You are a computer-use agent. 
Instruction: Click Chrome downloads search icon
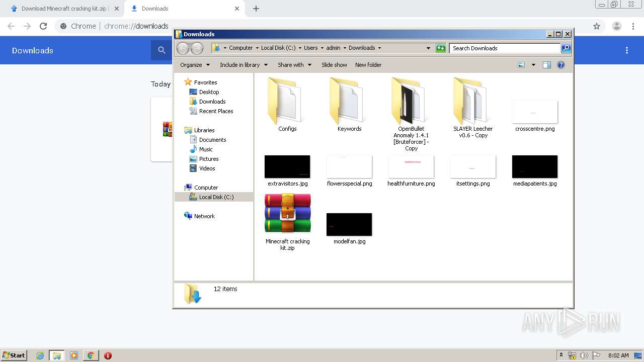point(162,50)
